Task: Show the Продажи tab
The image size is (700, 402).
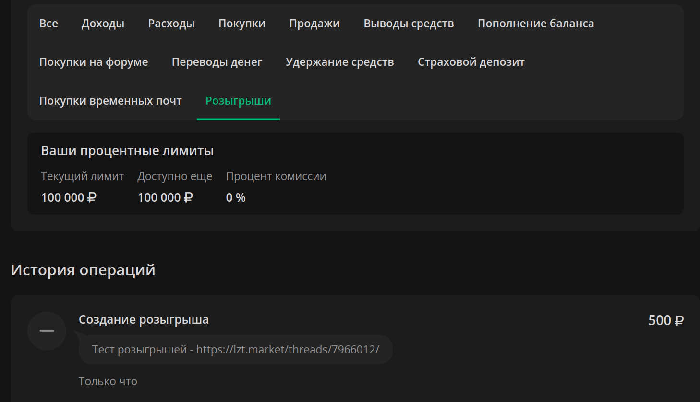Action: (314, 24)
